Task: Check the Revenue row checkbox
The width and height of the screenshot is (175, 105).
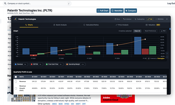Action: coord(16,82)
